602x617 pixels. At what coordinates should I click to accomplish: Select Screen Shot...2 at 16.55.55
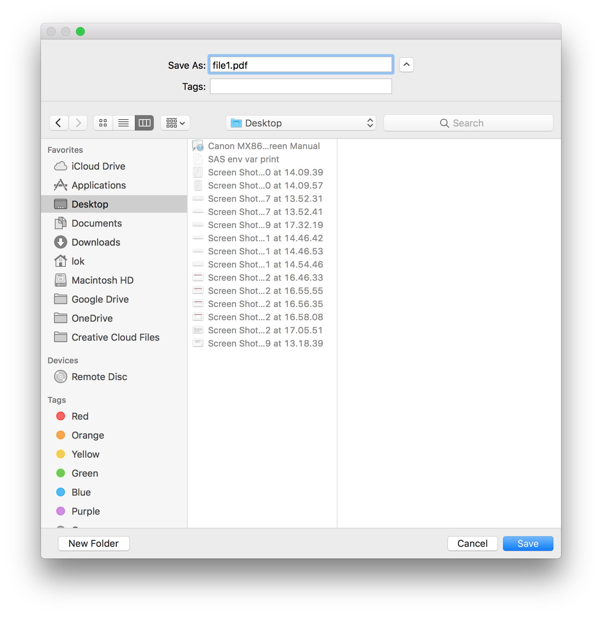coord(262,291)
